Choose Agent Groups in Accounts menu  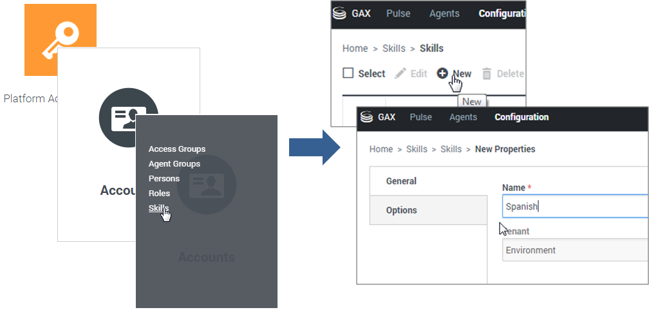[174, 164]
